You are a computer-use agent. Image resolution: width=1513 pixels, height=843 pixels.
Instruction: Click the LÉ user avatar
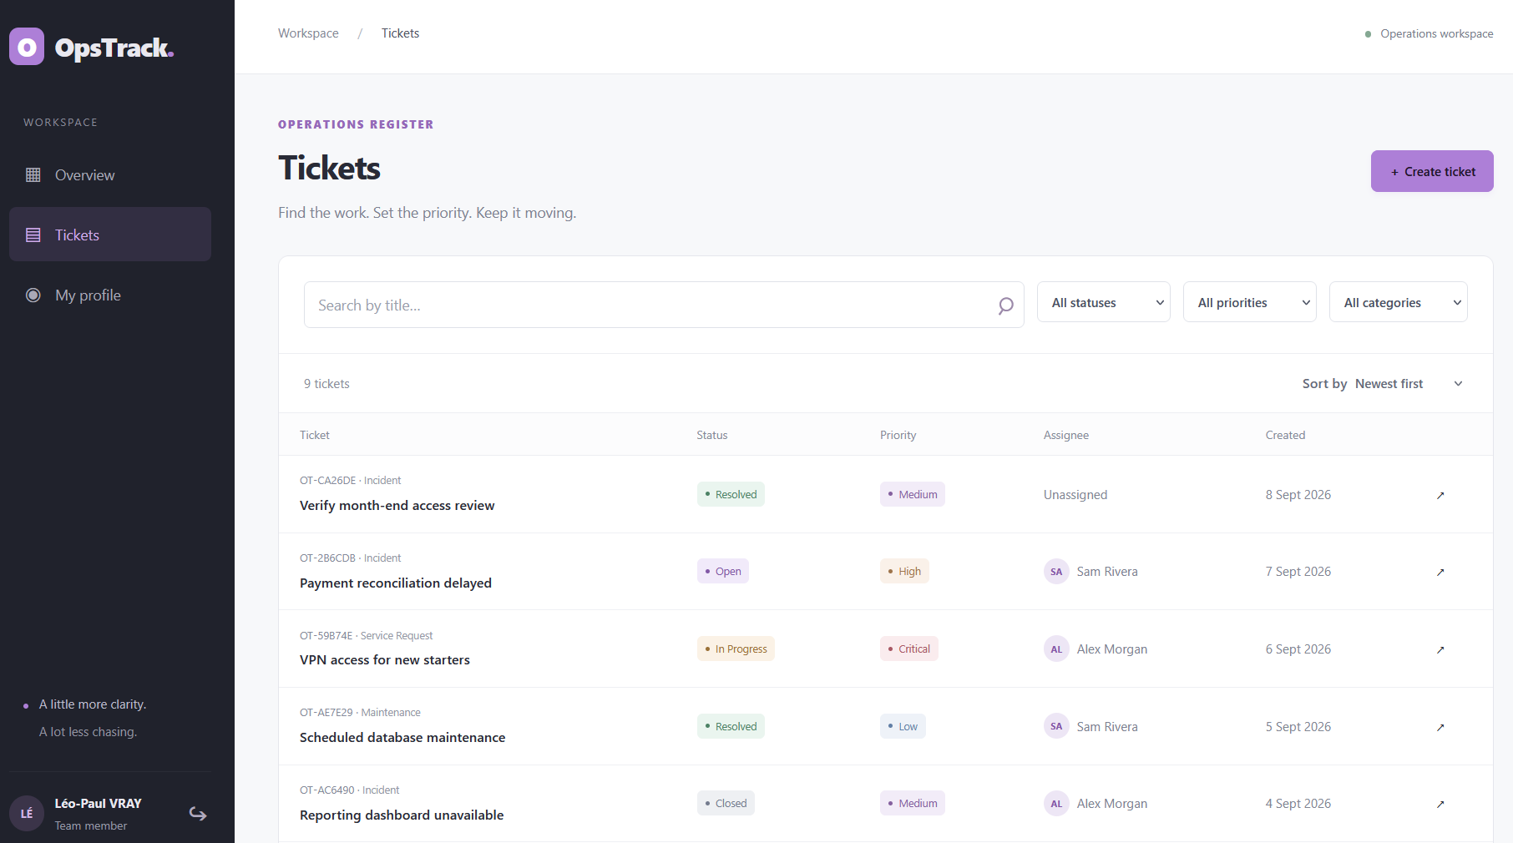(x=27, y=813)
